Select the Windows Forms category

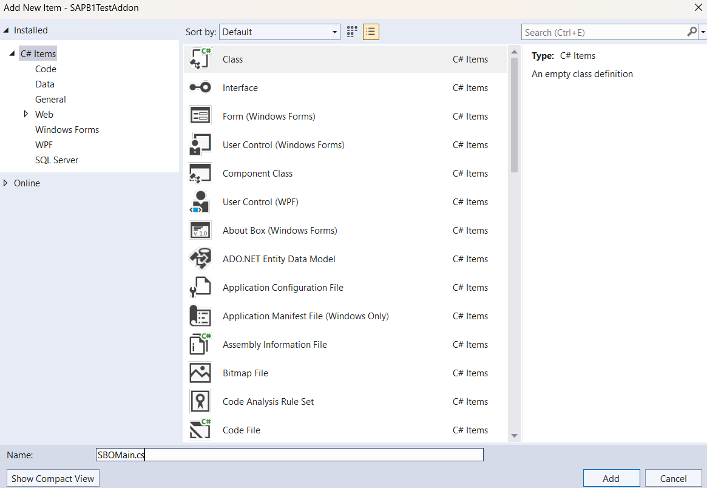click(x=67, y=129)
